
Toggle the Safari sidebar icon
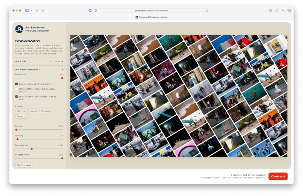pos(27,10)
